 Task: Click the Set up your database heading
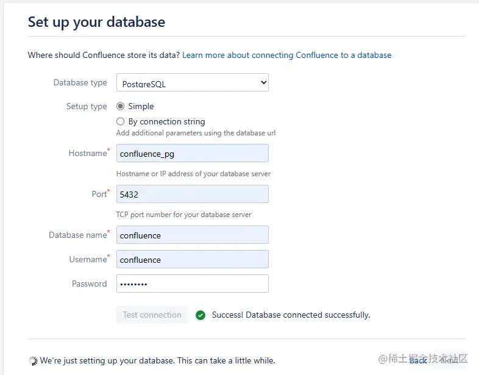96,22
